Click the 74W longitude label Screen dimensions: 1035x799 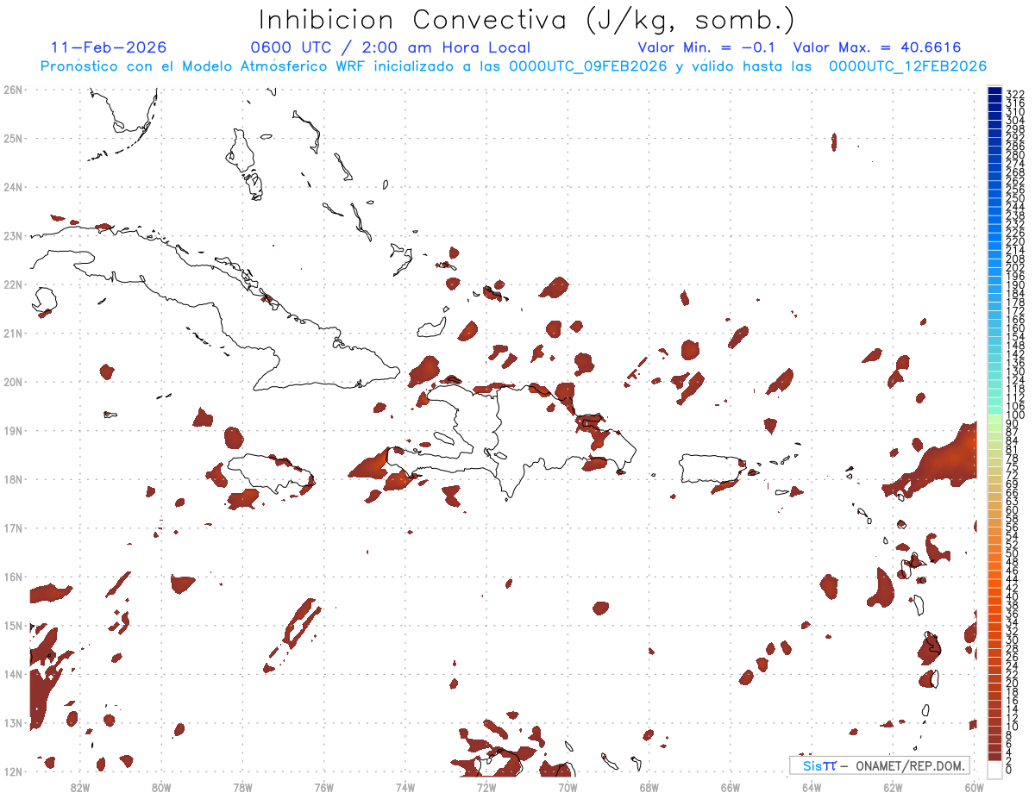point(405,786)
